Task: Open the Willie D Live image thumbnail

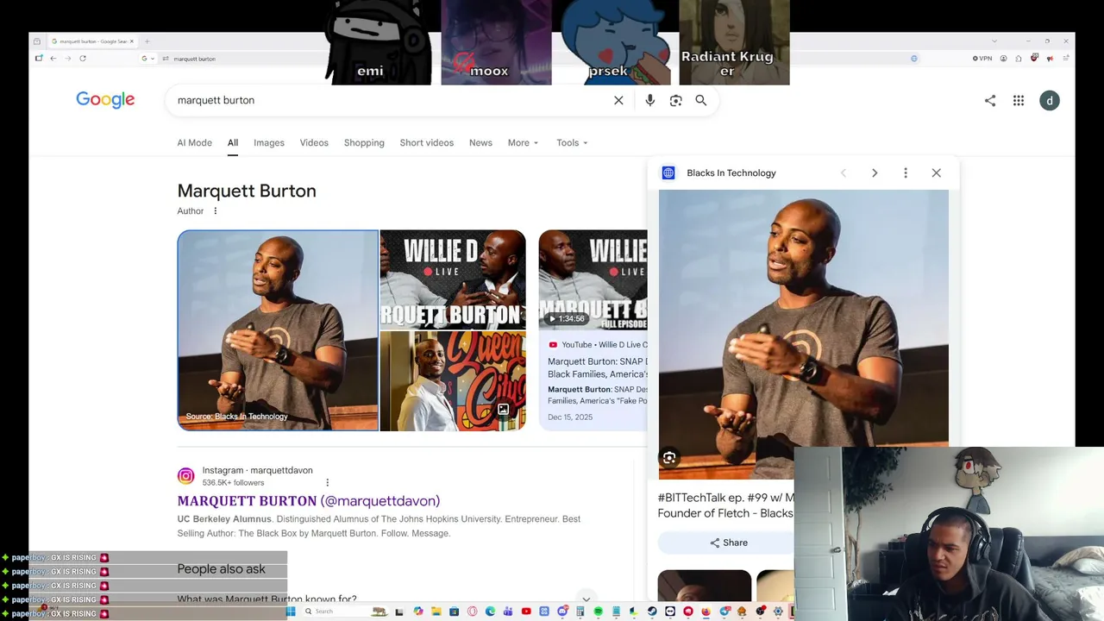Action: [x=453, y=279]
